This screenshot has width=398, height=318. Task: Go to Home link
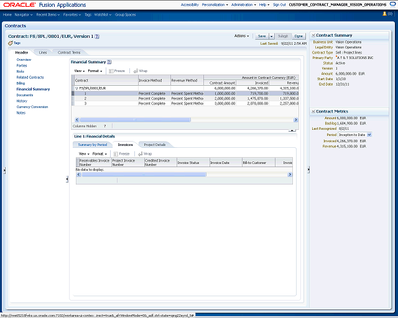[x=7, y=15]
